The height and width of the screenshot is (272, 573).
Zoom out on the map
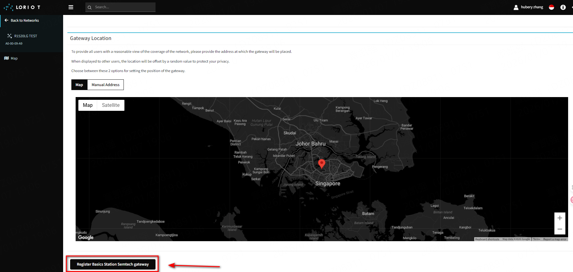pos(560,229)
